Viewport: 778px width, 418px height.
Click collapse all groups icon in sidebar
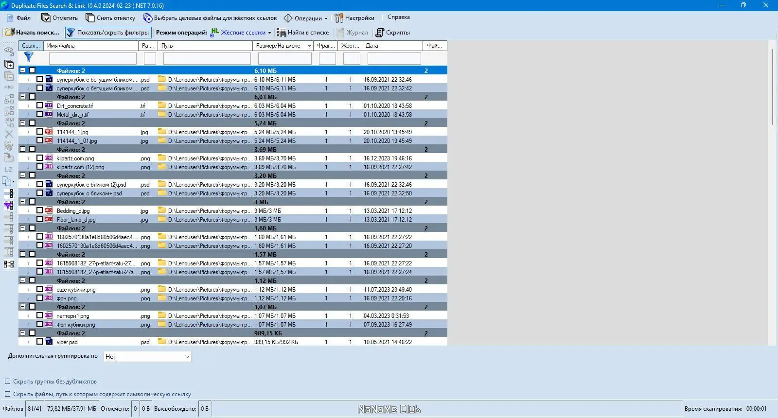(9, 76)
